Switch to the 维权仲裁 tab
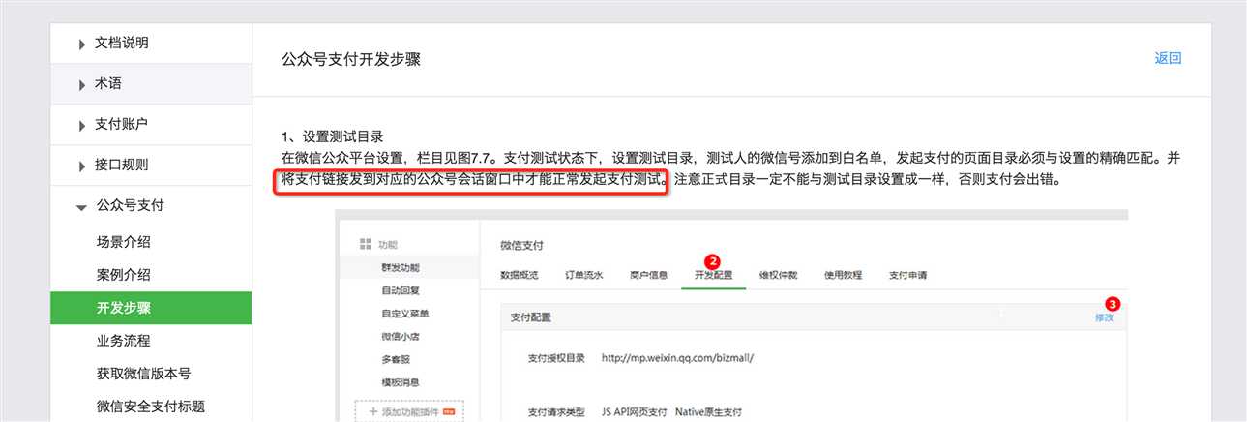 tap(779, 275)
